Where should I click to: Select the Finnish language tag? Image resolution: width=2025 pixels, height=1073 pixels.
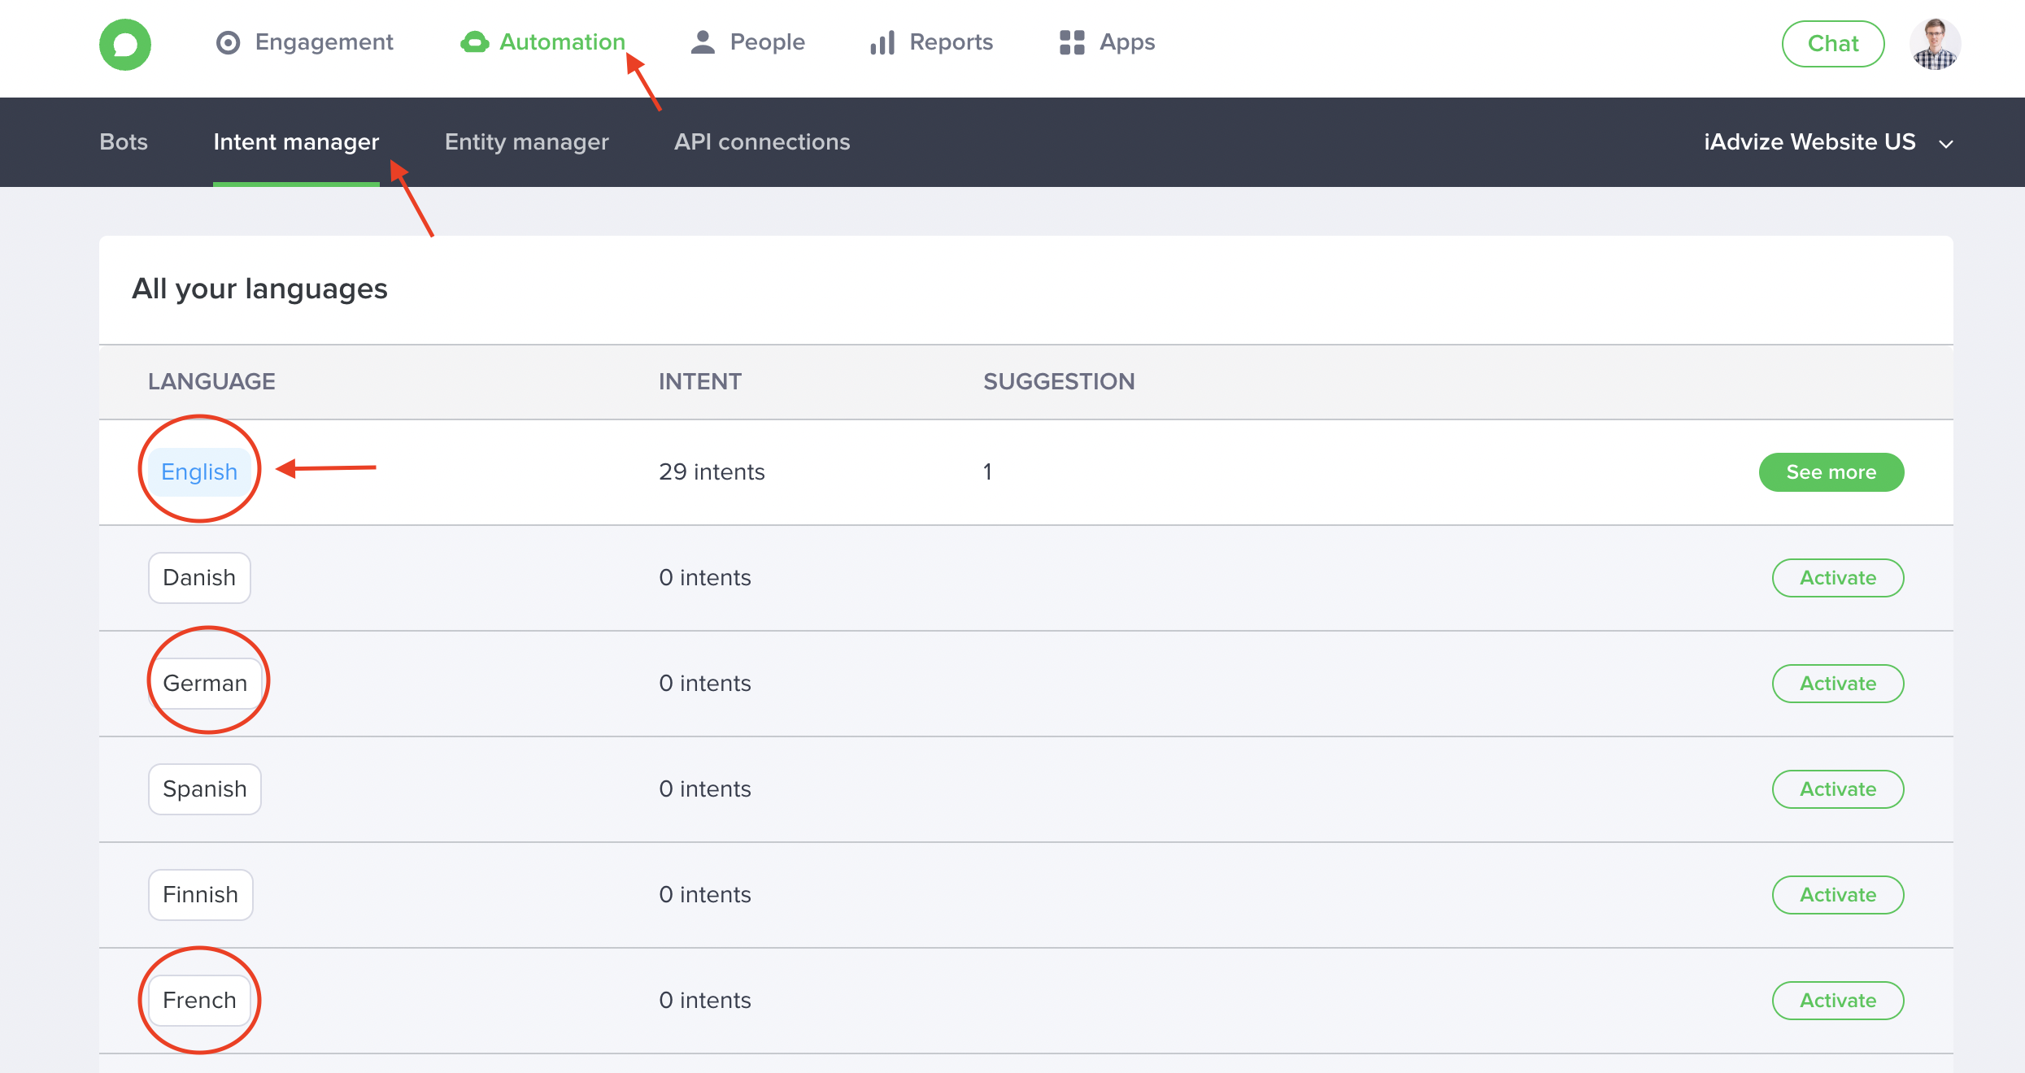pos(201,895)
